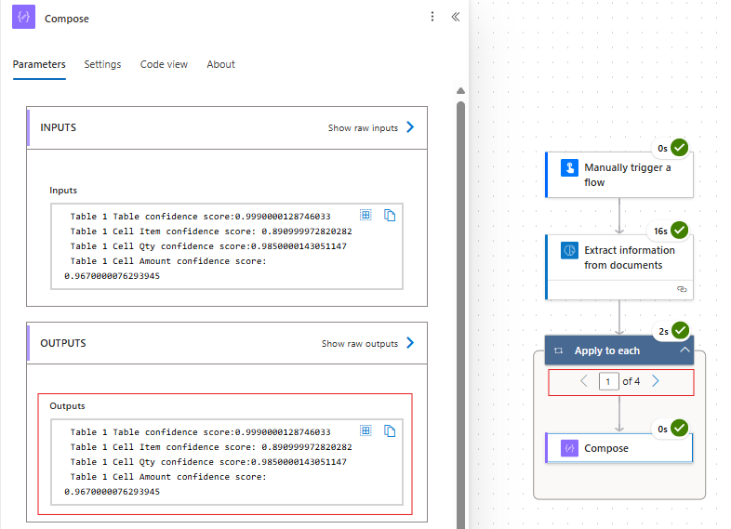The image size is (731, 529).
Task: Click the iteration number input field
Action: tap(609, 381)
